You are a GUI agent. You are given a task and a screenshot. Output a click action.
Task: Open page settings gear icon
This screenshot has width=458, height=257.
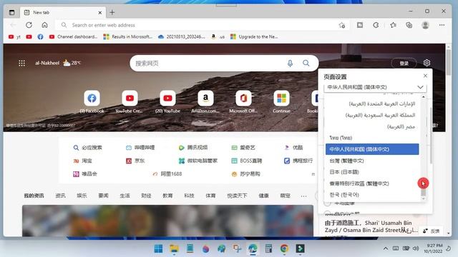(427, 63)
